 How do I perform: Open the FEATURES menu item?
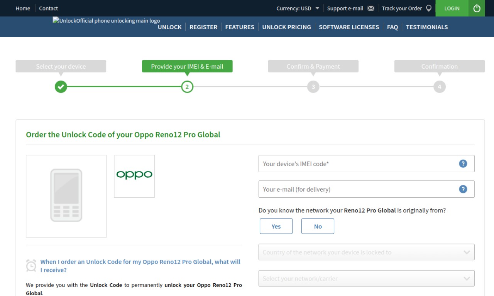(x=240, y=27)
